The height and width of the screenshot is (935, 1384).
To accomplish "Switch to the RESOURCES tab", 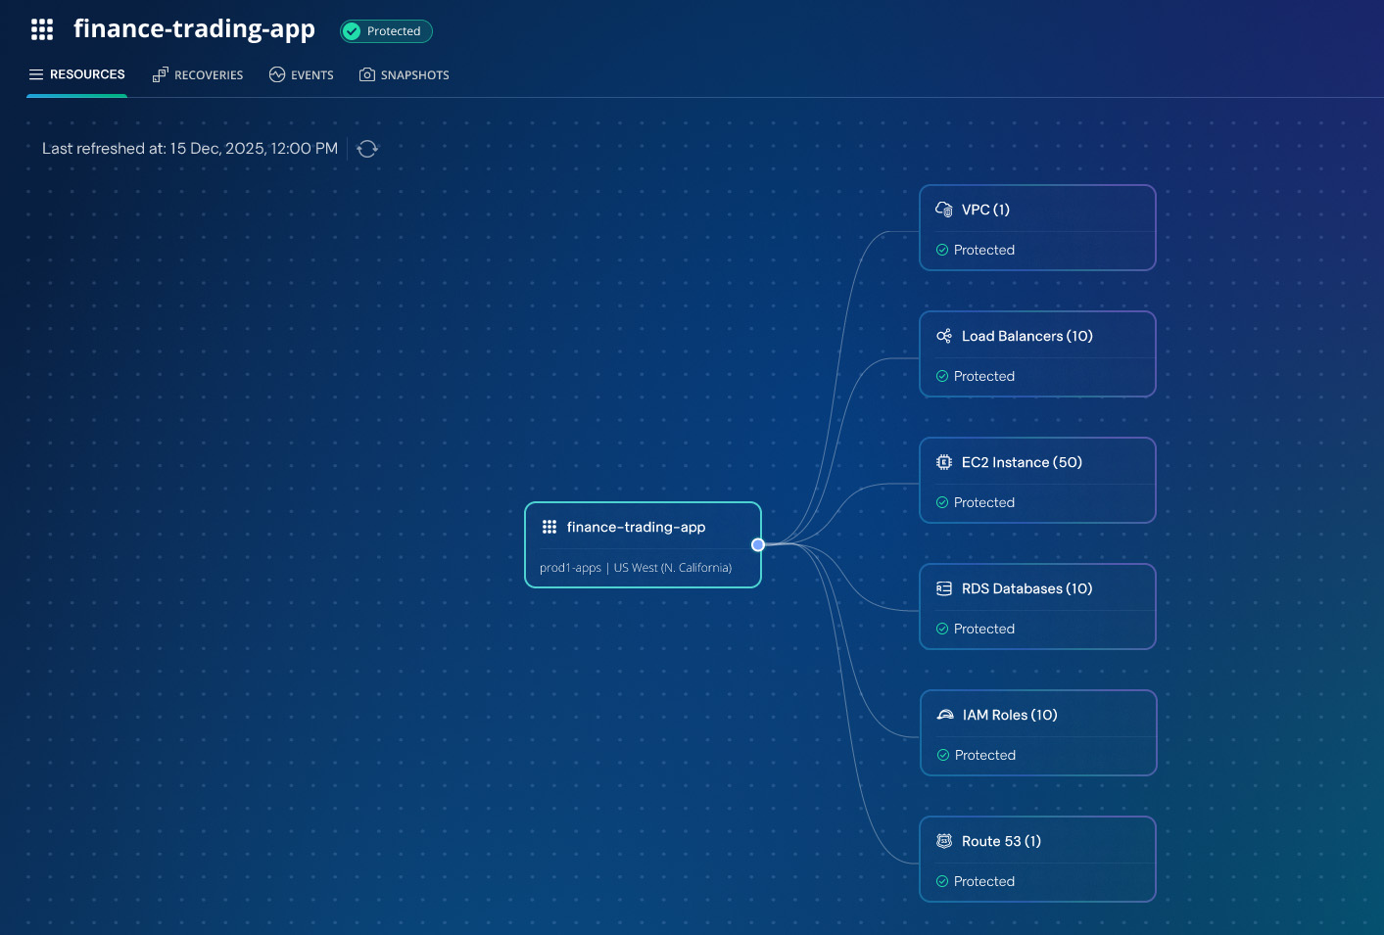I will (76, 74).
